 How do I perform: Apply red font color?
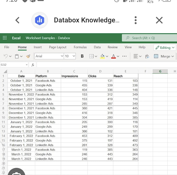point(113,56)
